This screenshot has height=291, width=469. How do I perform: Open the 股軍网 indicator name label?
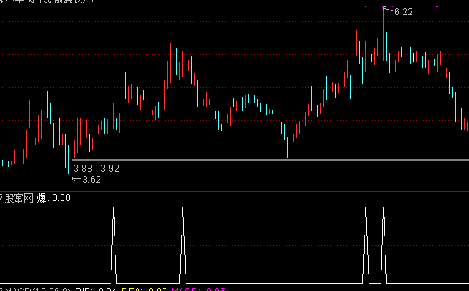click(18, 198)
